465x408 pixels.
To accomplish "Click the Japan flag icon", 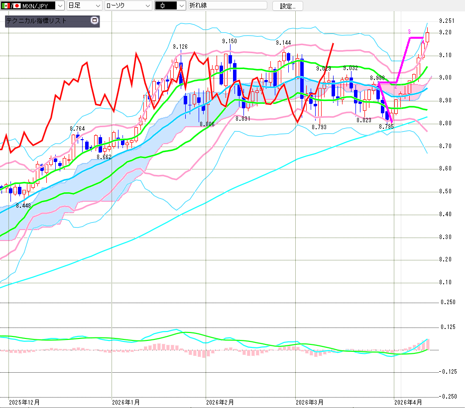I will coord(17,6).
